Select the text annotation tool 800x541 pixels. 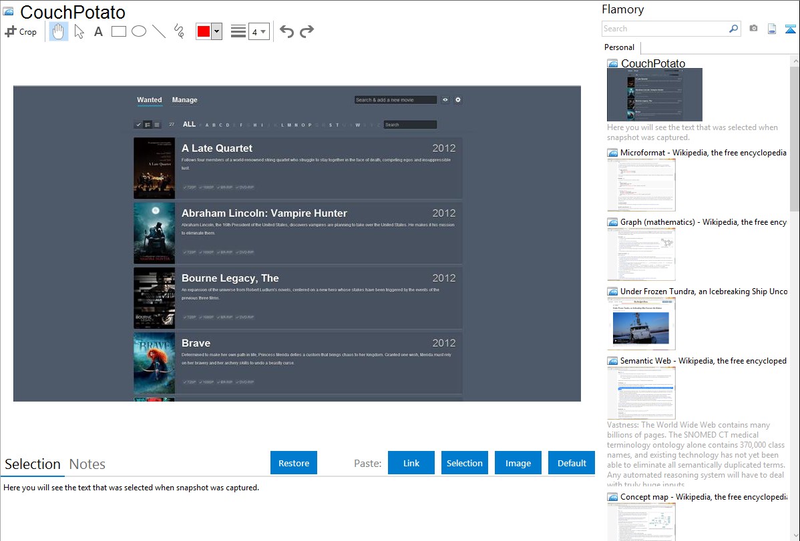point(98,31)
